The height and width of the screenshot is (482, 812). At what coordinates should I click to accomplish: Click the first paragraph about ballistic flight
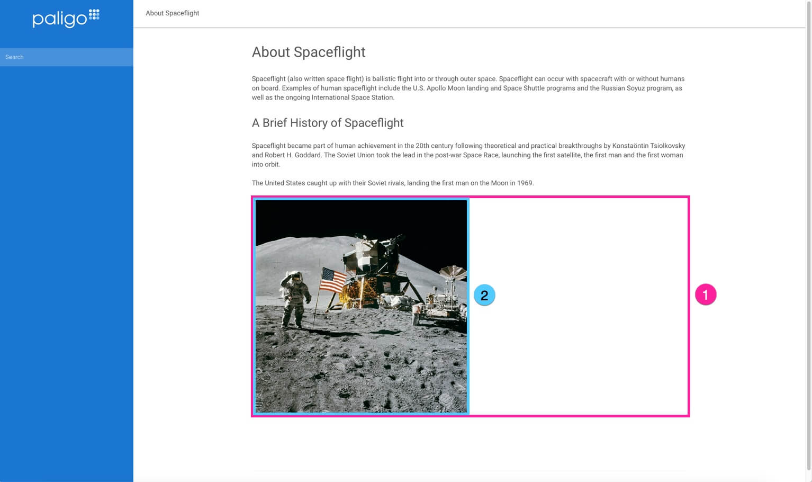coord(468,88)
